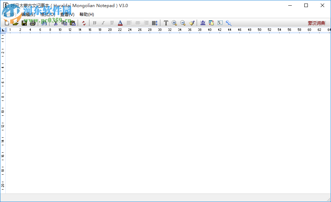This screenshot has width=331, height=202.
Task: Open the 帮助(H) menu
Action: coord(87,15)
